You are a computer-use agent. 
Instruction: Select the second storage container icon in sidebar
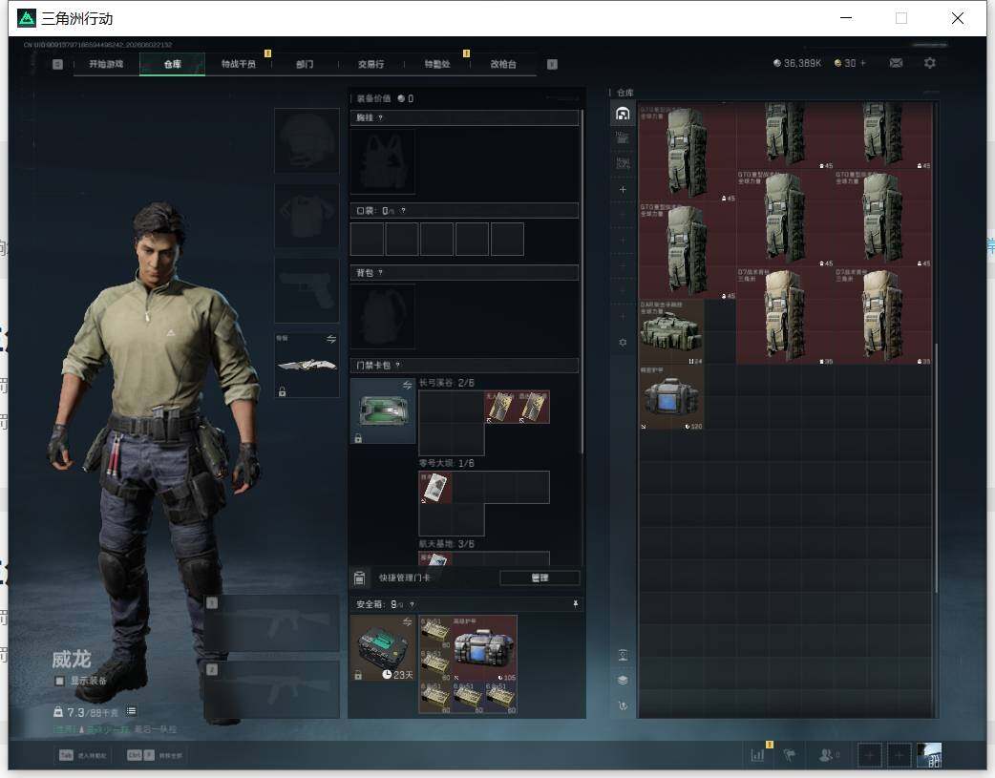tap(623, 138)
